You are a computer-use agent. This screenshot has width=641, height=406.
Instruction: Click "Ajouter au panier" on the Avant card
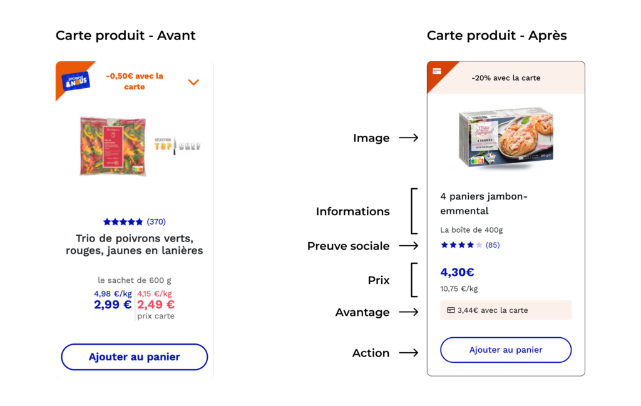134,357
